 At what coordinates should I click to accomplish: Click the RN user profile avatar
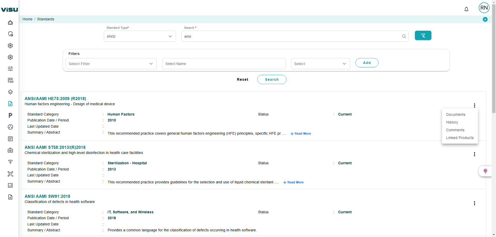484,8
